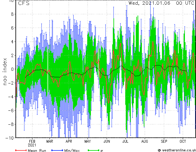Click the OCT month label
196x152 pixels.
tap(183, 141)
